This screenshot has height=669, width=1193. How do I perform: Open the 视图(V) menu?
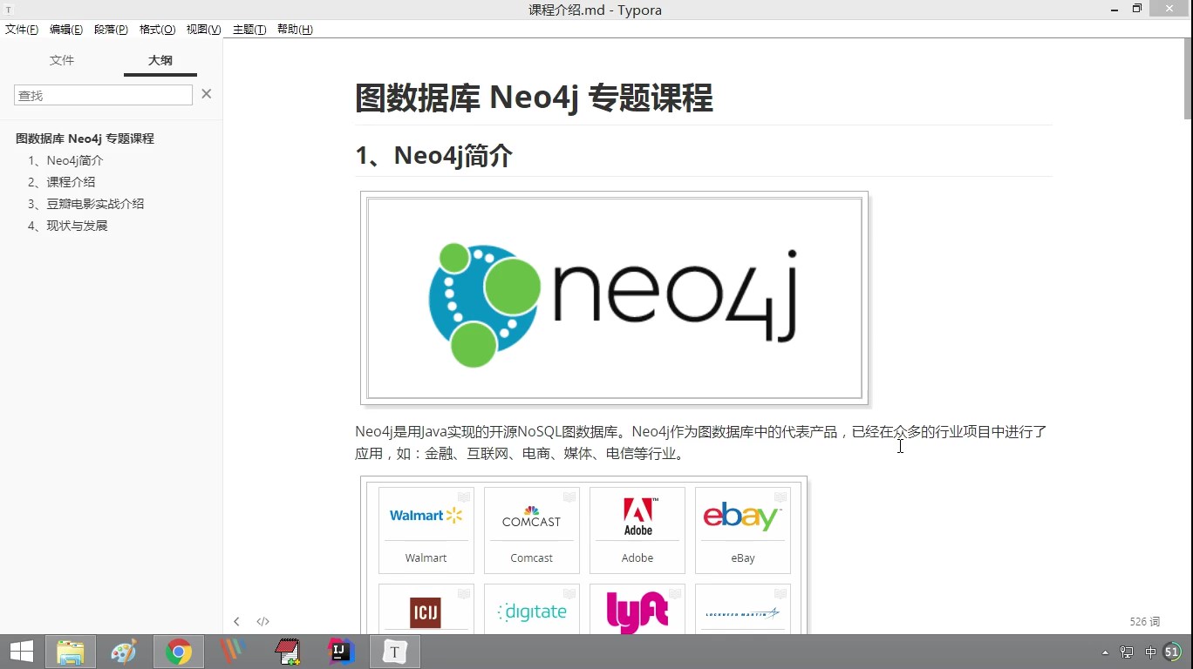203,30
